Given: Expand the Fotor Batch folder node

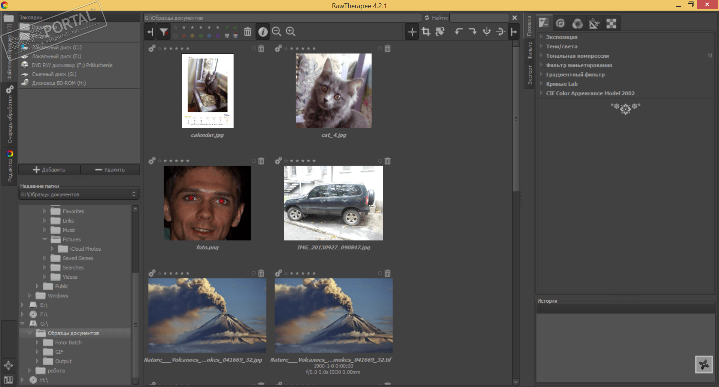Looking at the screenshot, I should (x=37, y=342).
